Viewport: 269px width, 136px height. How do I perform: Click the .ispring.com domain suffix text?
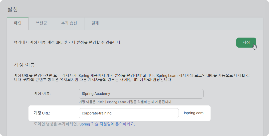point(193,113)
